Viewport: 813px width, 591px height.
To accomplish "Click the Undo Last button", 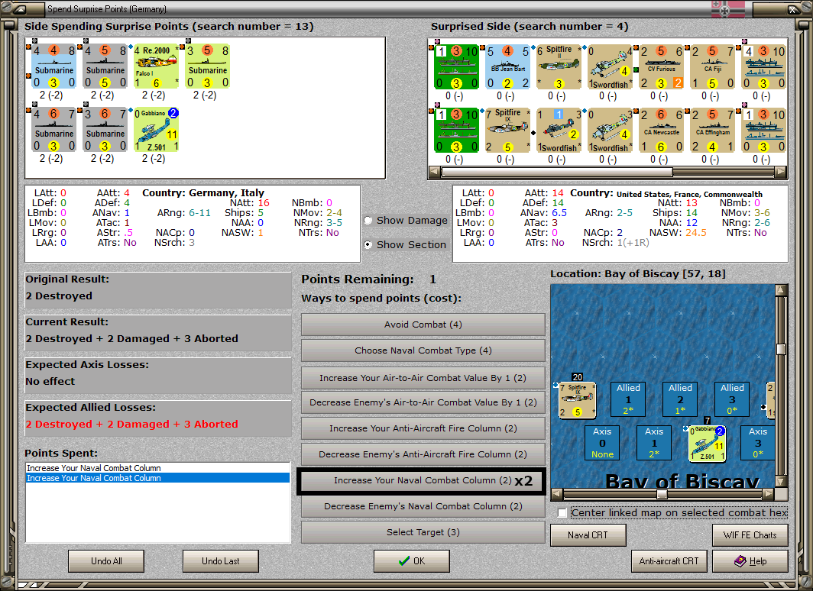I will (220, 561).
